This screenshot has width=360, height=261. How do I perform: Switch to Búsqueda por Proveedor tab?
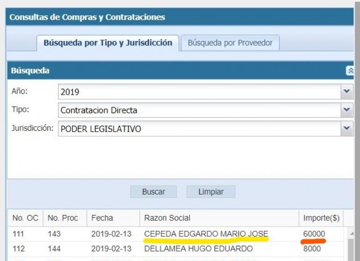point(230,43)
